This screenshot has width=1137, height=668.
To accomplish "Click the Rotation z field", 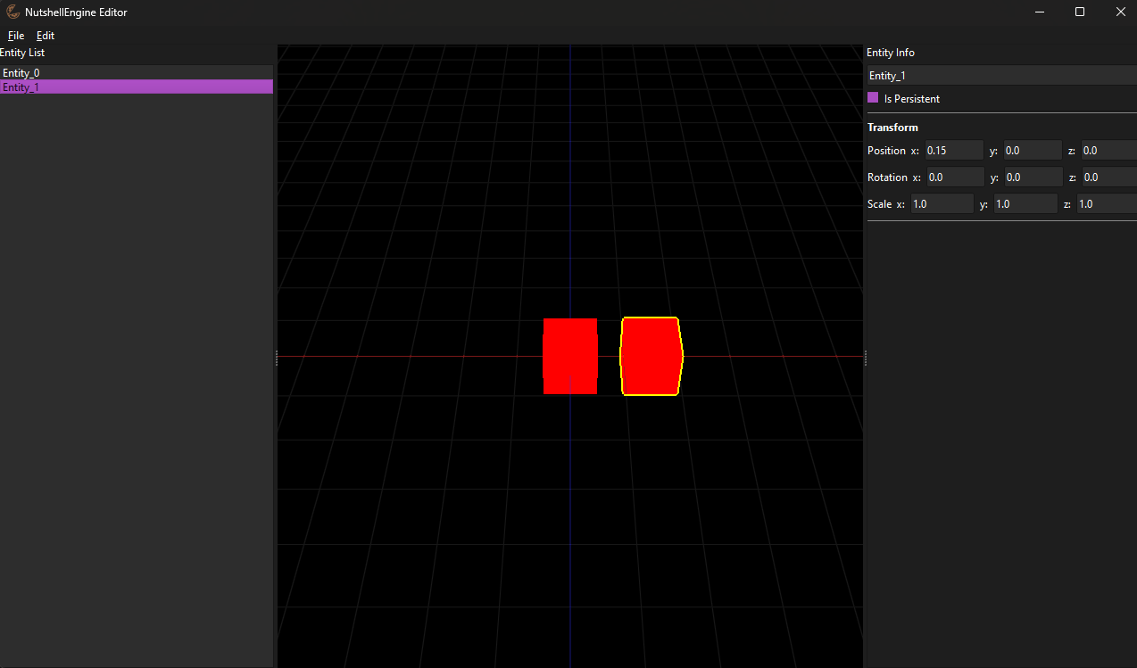I will (1109, 177).
